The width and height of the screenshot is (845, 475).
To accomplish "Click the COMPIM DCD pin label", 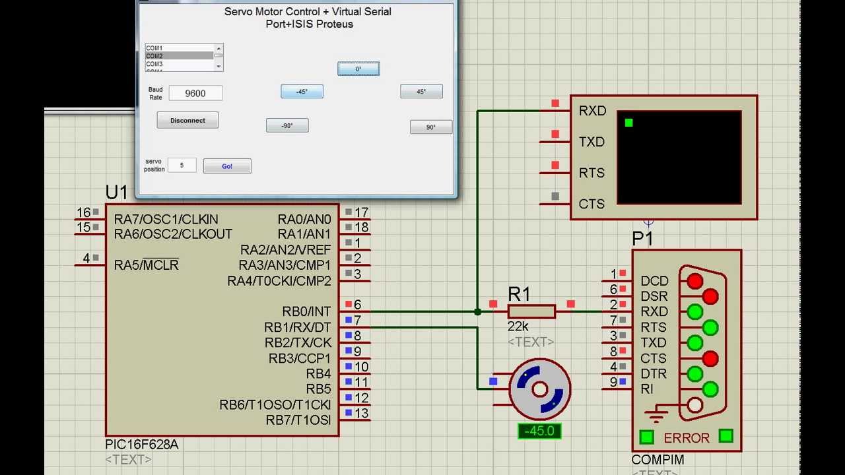I will click(654, 281).
